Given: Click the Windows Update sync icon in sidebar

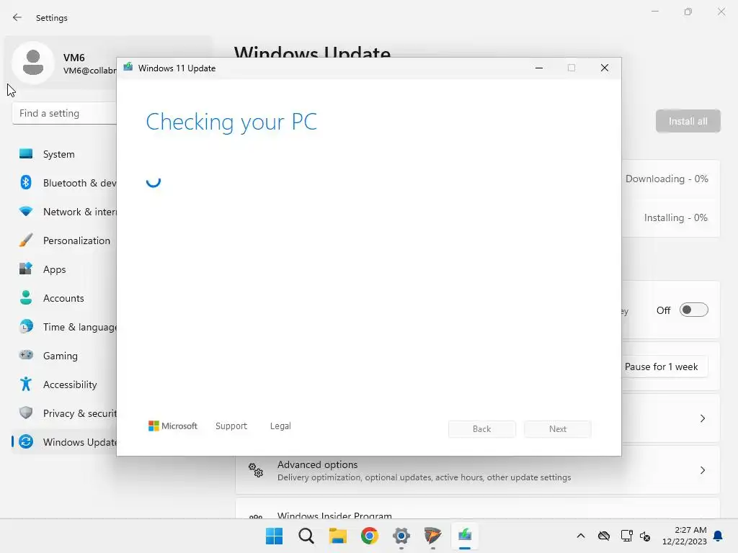Looking at the screenshot, I should click(26, 441).
